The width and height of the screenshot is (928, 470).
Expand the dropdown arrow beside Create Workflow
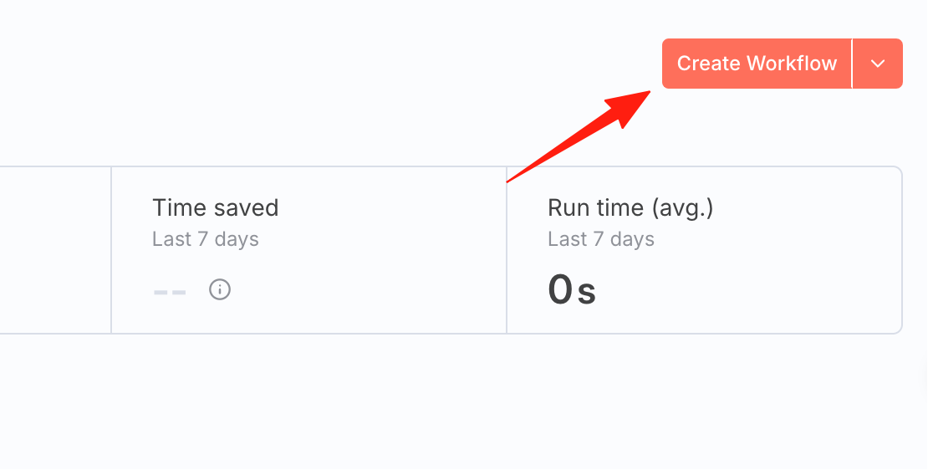(x=878, y=64)
